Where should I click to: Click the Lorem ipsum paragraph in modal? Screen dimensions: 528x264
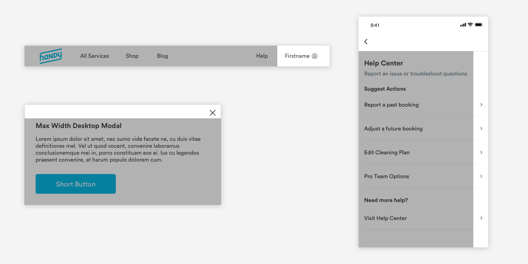pos(118,149)
